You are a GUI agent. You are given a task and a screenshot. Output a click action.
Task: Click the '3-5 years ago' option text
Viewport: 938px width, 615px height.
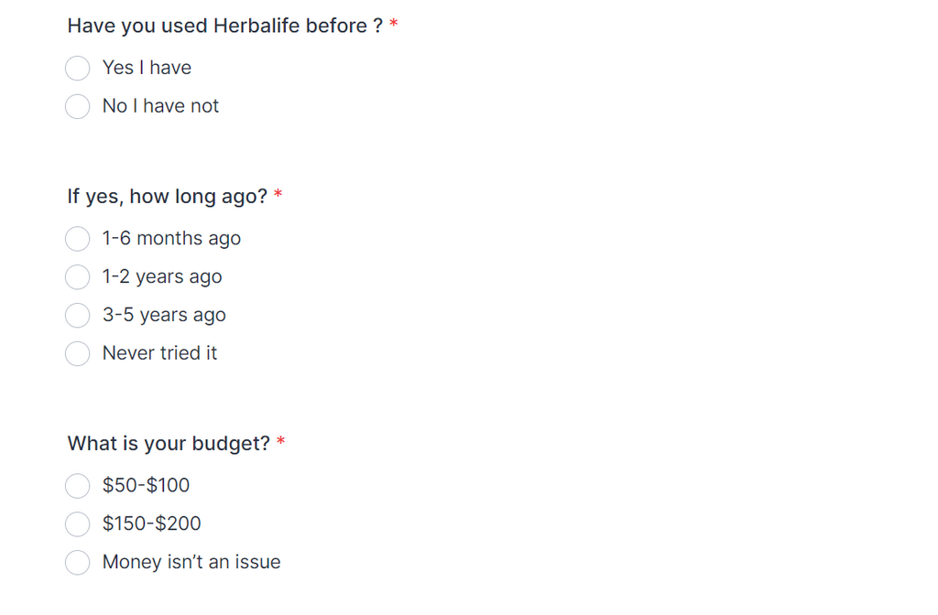coord(164,316)
